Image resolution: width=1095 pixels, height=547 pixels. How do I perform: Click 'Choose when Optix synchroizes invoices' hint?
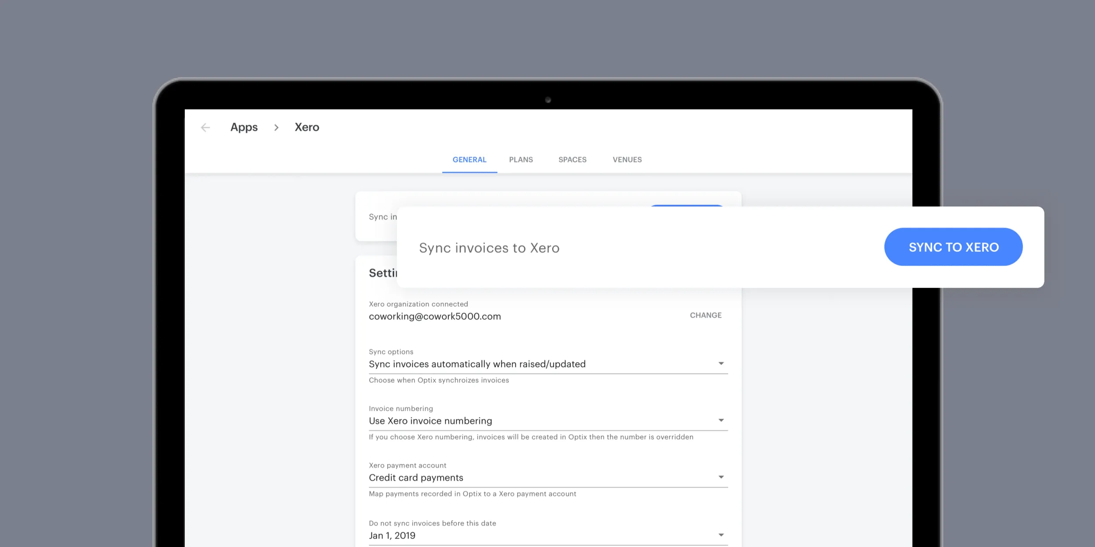(x=439, y=380)
